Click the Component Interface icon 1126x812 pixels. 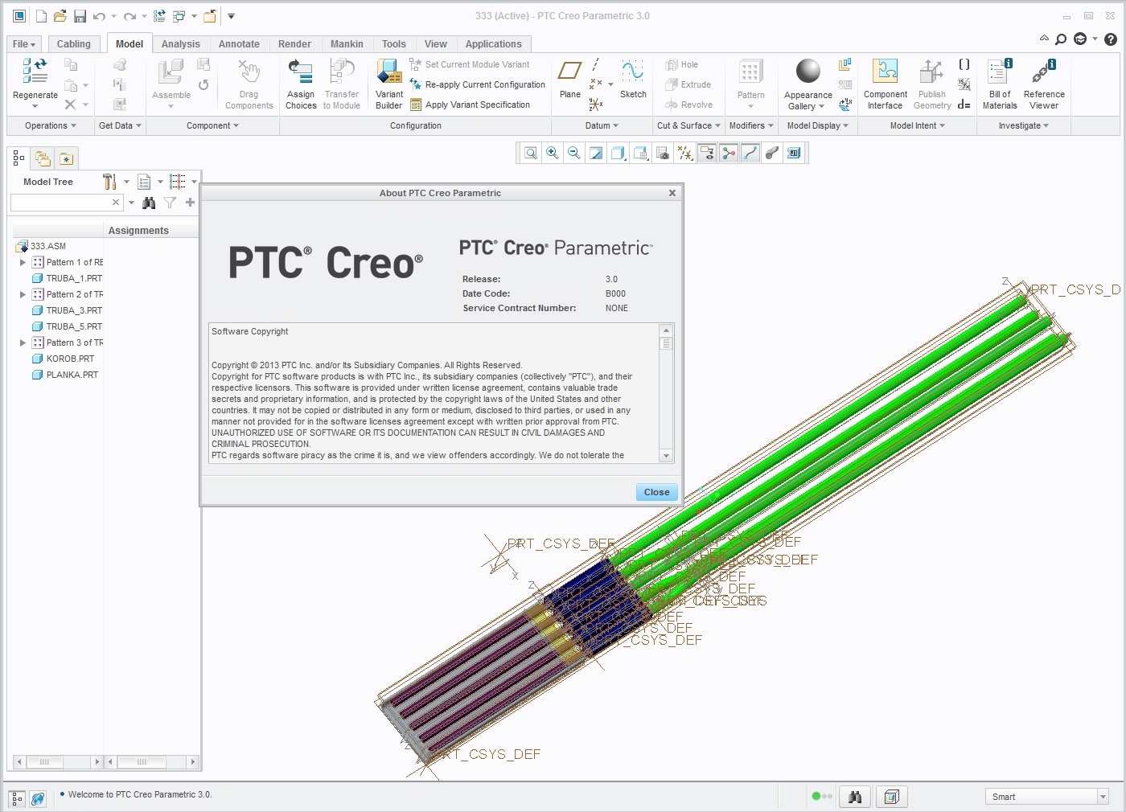pyautogui.click(x=886, y=72)
